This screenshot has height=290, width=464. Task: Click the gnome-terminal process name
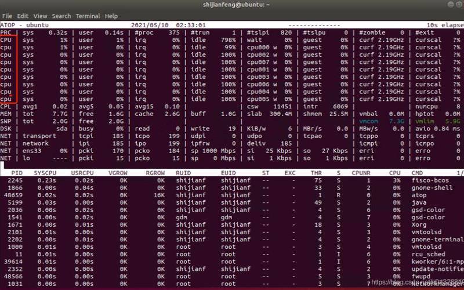click(x=437, y=240)
